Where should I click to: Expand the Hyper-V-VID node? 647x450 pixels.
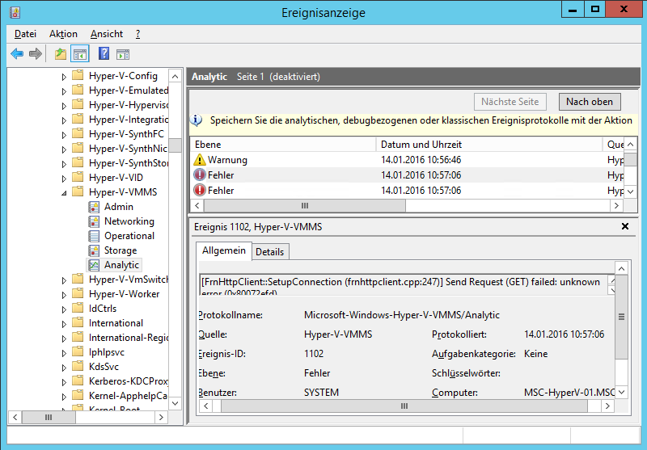(x=64, y=179)
